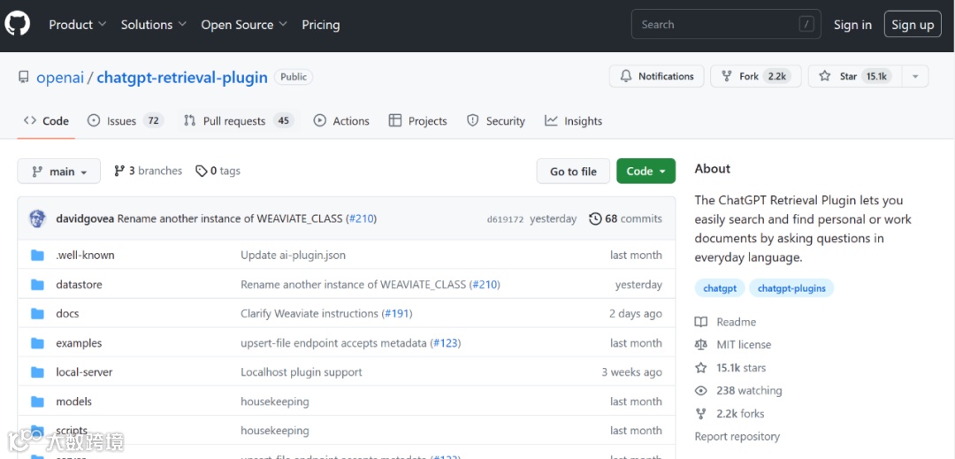Image resolution: width=955 pixels, height=459 pixels.
Task: Open housekeeping commit in models row
Action: coord(275,402)
